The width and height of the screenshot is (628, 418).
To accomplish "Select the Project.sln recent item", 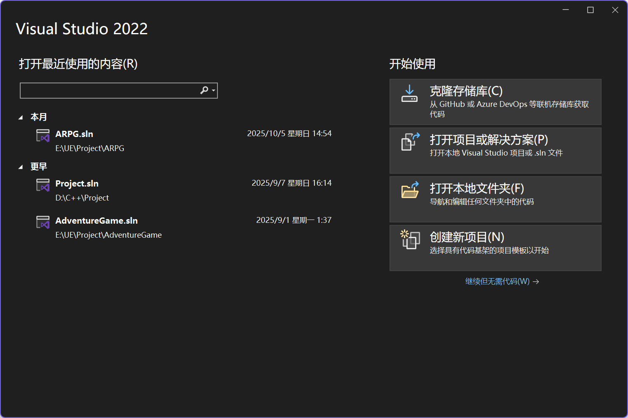I will click(77, 183).
